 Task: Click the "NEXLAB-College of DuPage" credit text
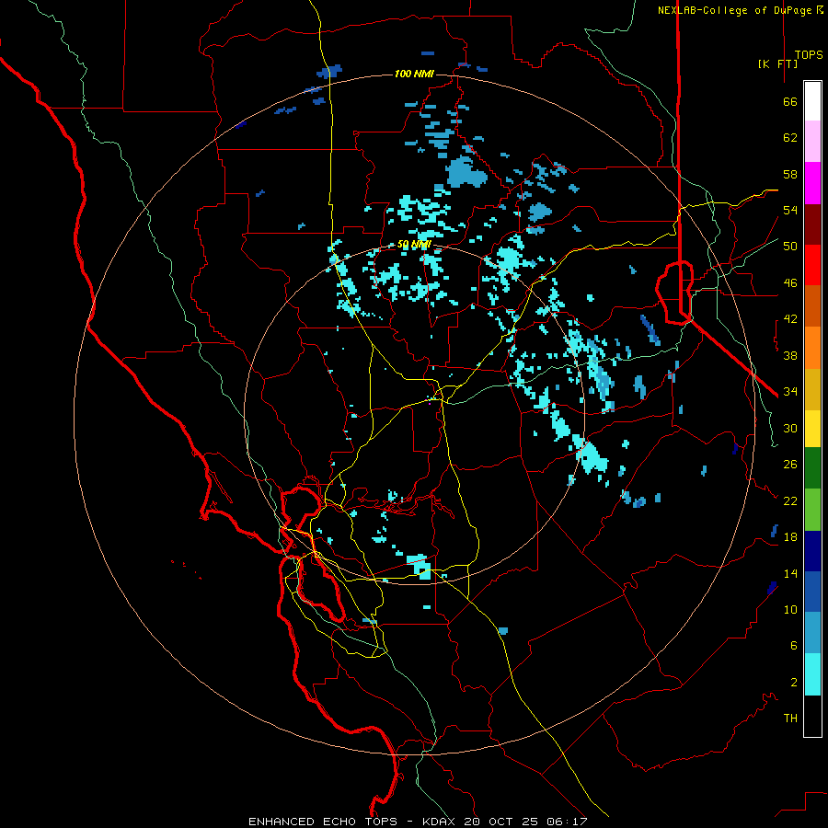tap(736, 10)
